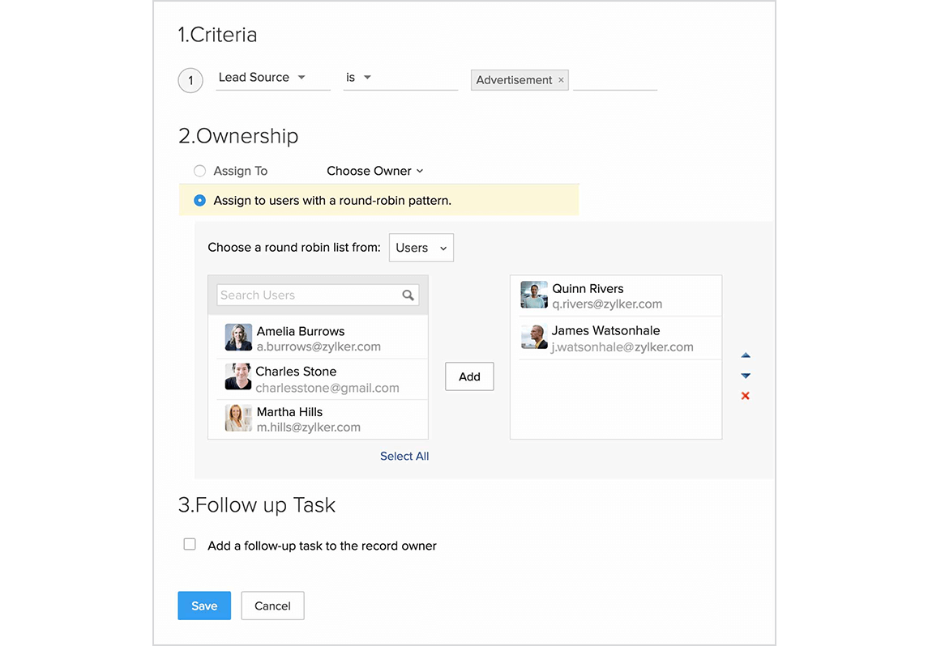The image size is (928, 646).
Task: Click the charlesstone@gmail.com email text
Action: [x=327, y=388]
